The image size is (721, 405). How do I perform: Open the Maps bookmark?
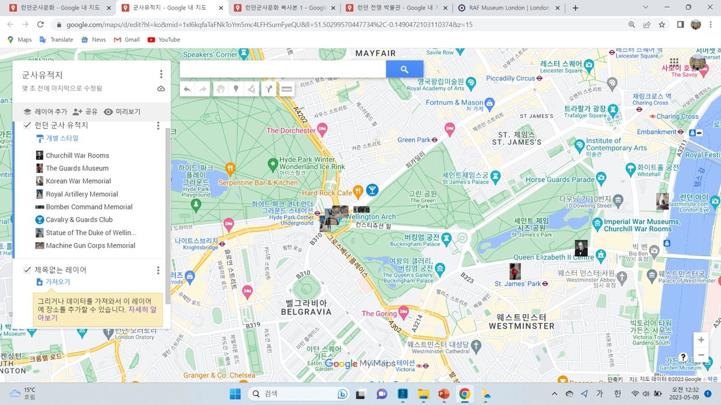coord(19,40)
